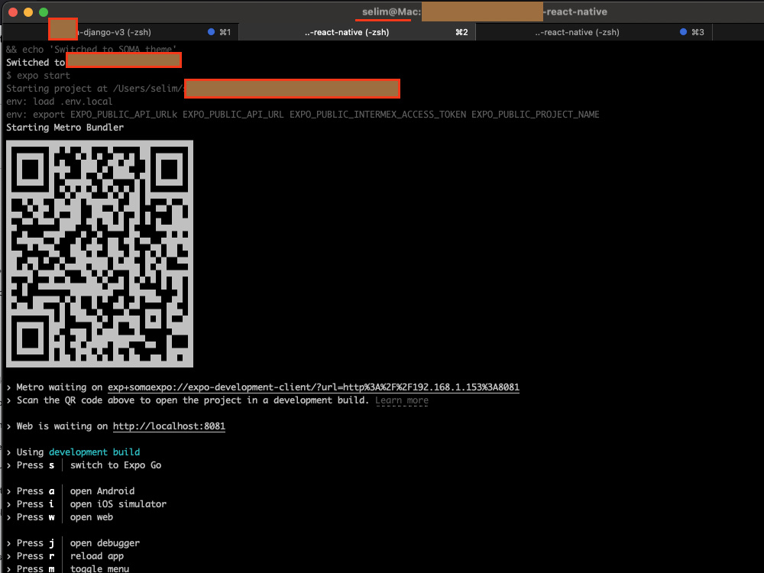764x573 pixels.
Task: Click the echo 'Switched to SOMA theme' line
Action: pyautogui.click(x=91, y=49)
